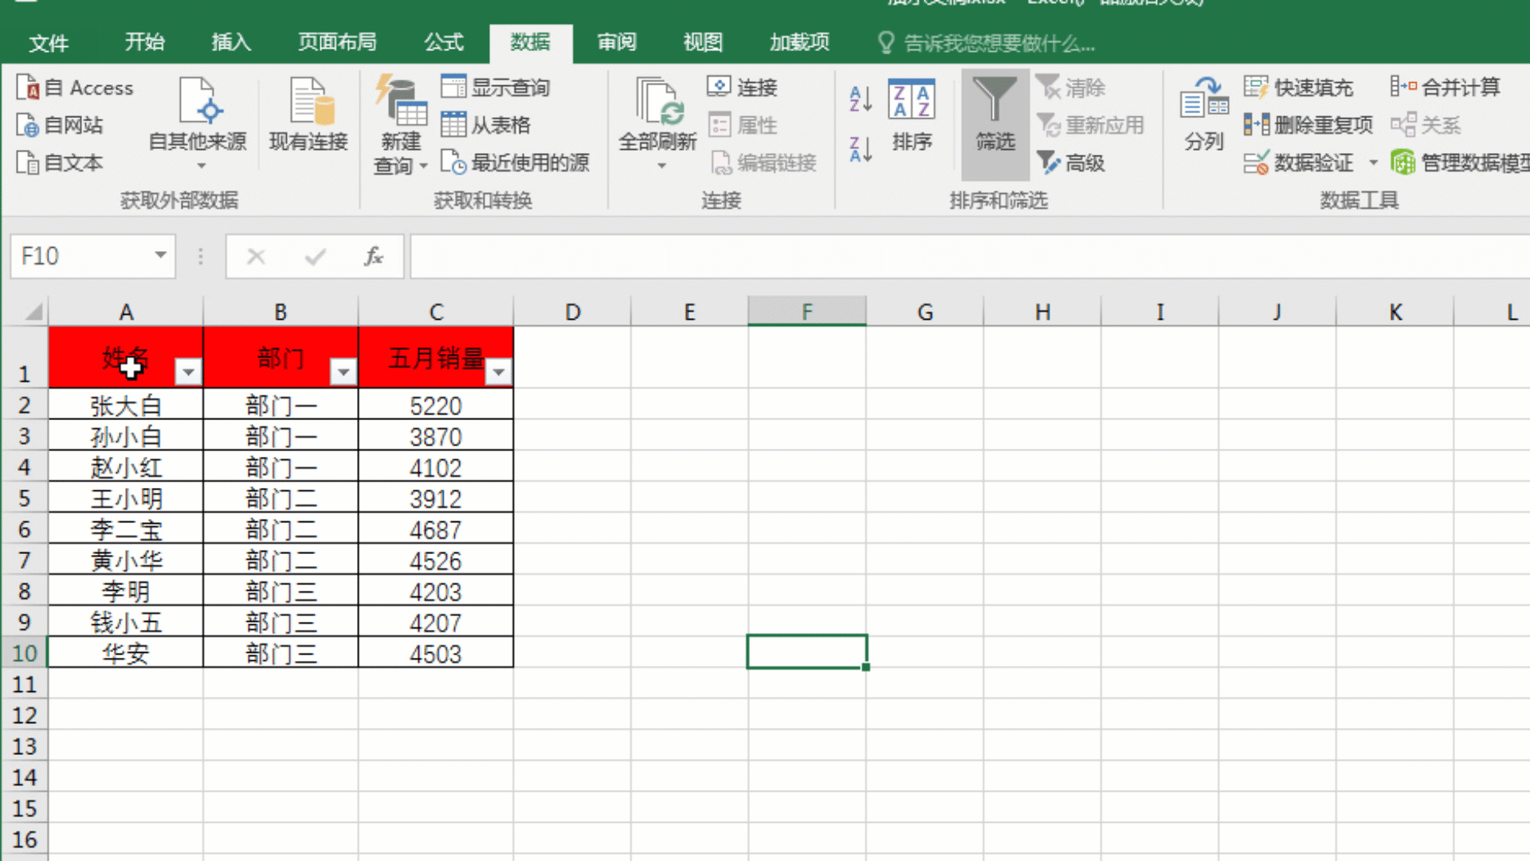
Task: Sort ascending A to Z
Action: click(861, 99)
